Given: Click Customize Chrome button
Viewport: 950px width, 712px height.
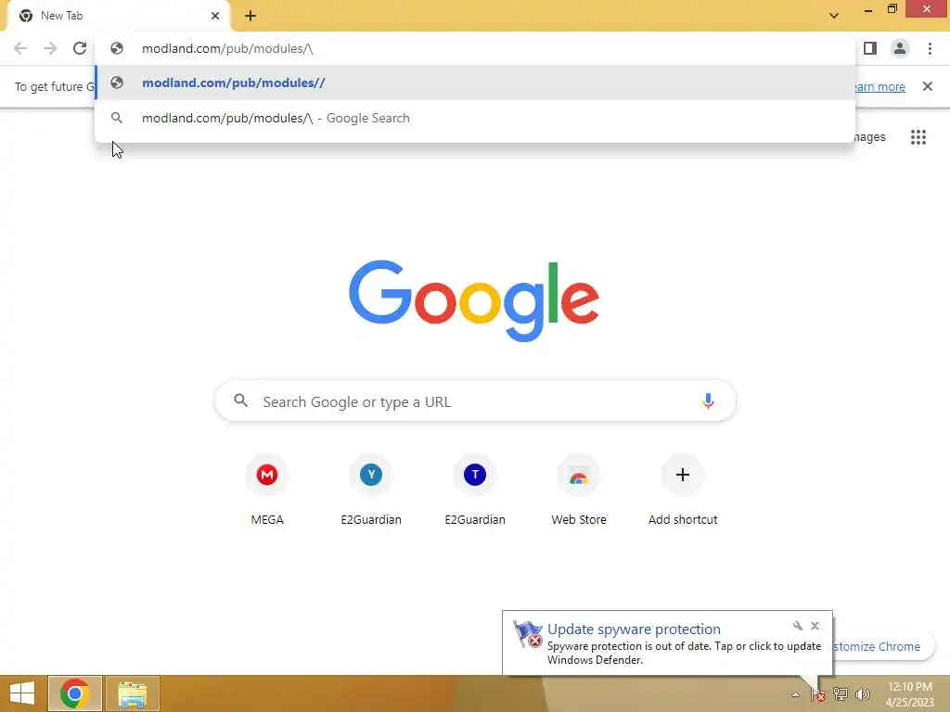Looking at the screenshot, I should [x=882, y=646].
